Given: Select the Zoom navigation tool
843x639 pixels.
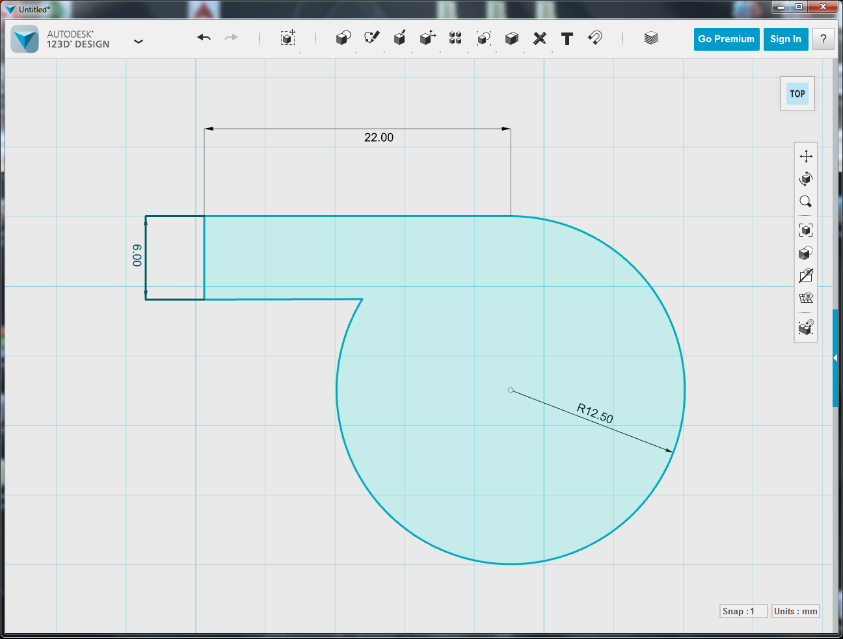Looking at the screenshot, I should 806,202.
